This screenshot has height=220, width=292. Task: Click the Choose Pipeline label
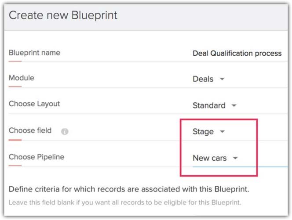click(x=36, y=157)
